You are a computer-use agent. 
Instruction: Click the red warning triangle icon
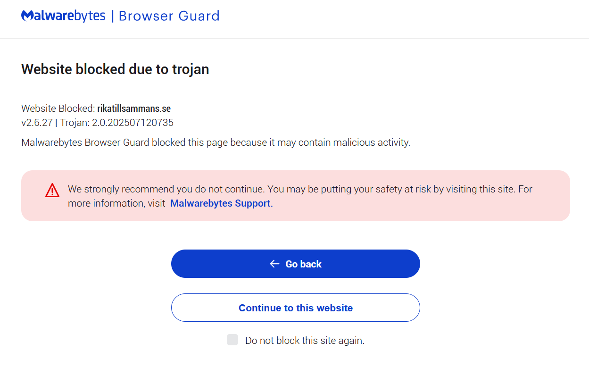click(x=52, y=190)
